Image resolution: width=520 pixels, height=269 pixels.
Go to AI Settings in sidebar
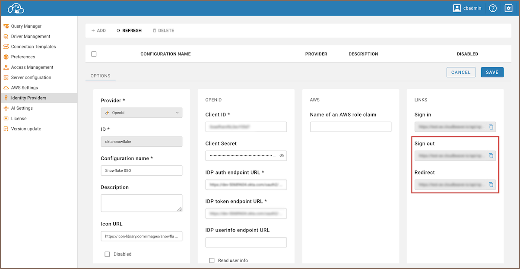pos(22,108)
